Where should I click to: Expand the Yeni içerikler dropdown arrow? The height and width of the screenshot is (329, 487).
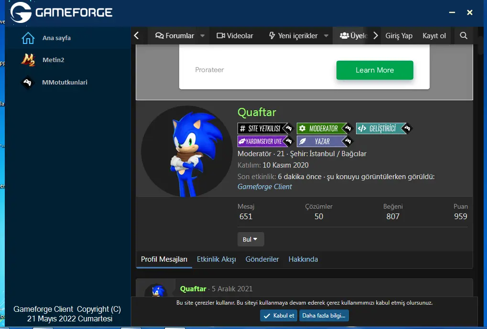point(326,36)
